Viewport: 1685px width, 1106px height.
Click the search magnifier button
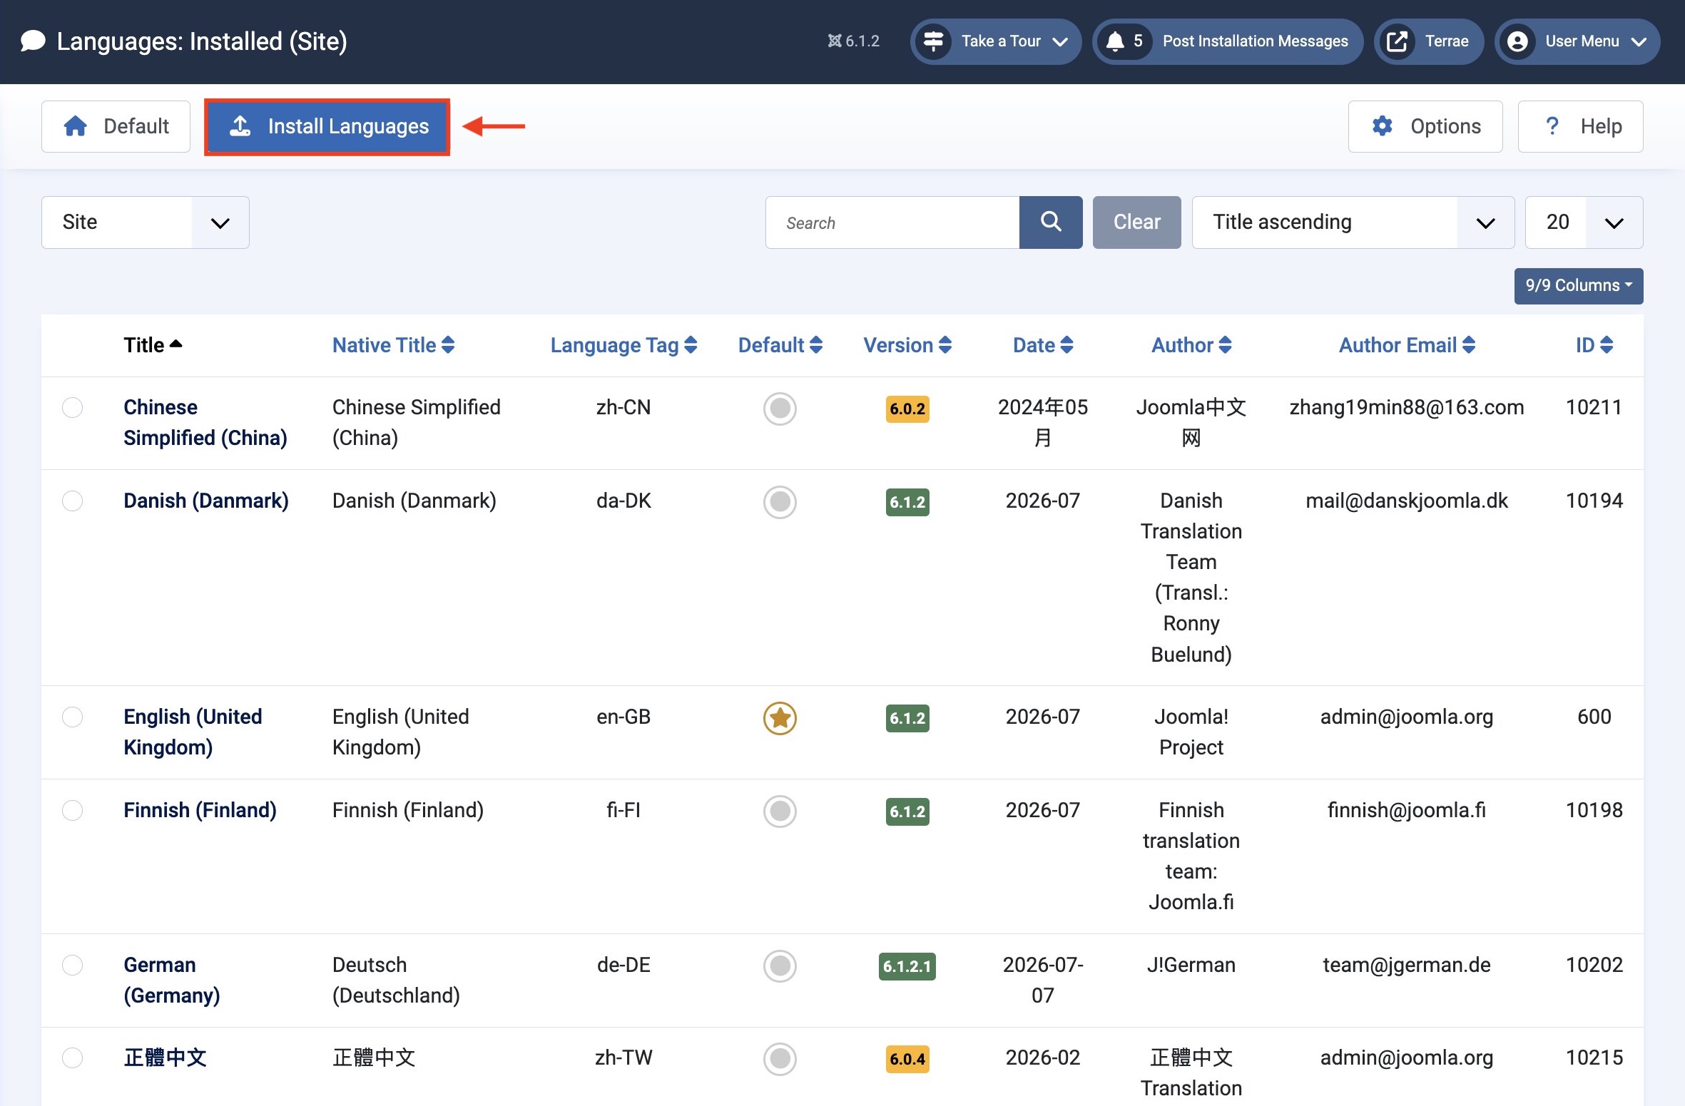tap(1050, 222)
